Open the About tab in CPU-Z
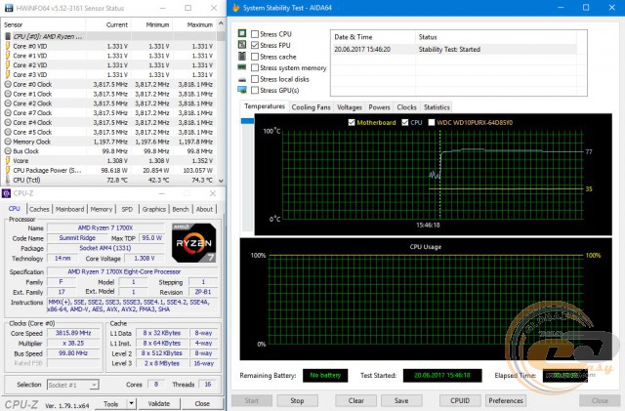Screen dimensions: 625x411 pos(204,209)
